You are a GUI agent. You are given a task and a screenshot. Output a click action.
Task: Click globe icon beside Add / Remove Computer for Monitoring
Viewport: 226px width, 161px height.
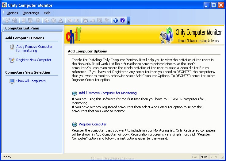[x=75, y=93]
